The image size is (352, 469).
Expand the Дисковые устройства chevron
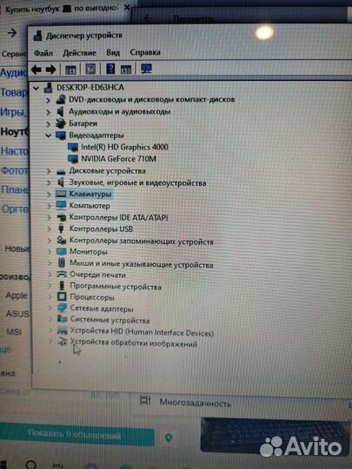coord(48,171)
